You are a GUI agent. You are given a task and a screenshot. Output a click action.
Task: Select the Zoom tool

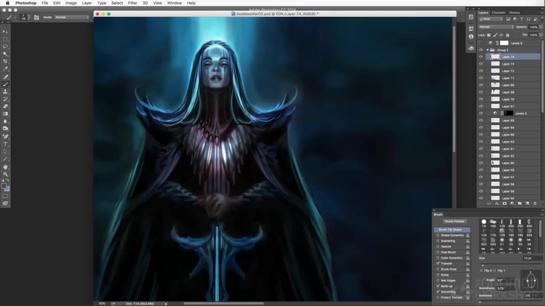pyautogui.click(x=5, y=174)
